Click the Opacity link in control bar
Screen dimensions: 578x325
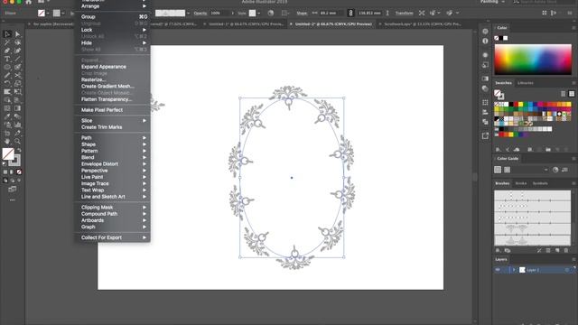point(200,14)
